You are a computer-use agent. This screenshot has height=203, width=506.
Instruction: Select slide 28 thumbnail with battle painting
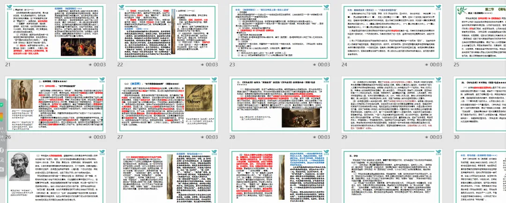[280, 105]
